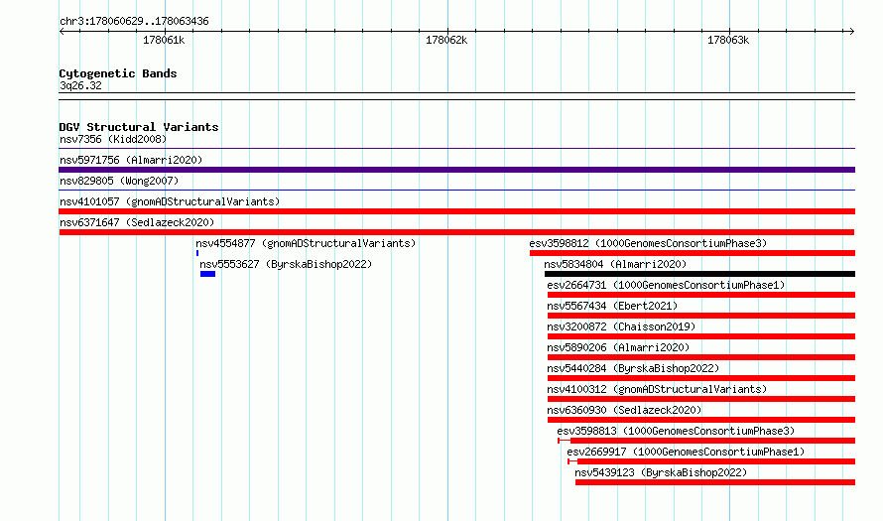This screenshot has width=883, height=521.
Task: Click the nsv4101057 red variant bar
Action: pos(456,211)
